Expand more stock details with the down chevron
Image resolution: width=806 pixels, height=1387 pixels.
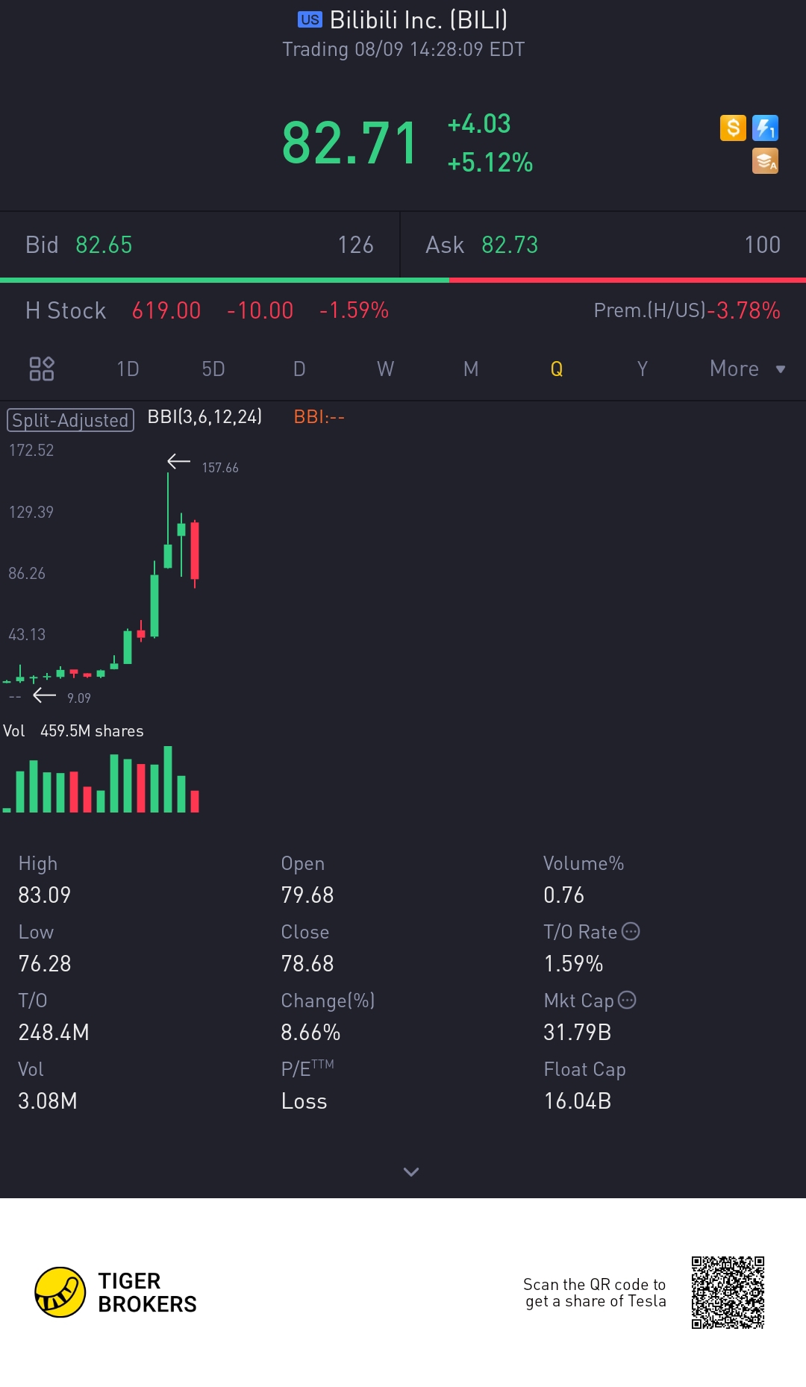tap(410, 1171)
